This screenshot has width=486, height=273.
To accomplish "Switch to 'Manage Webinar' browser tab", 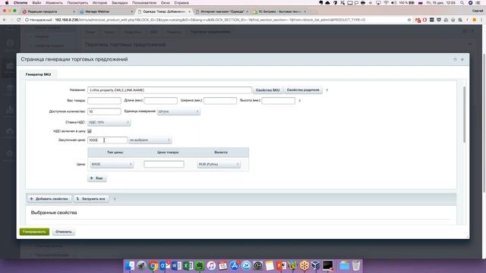I will [x=106, y=11].
